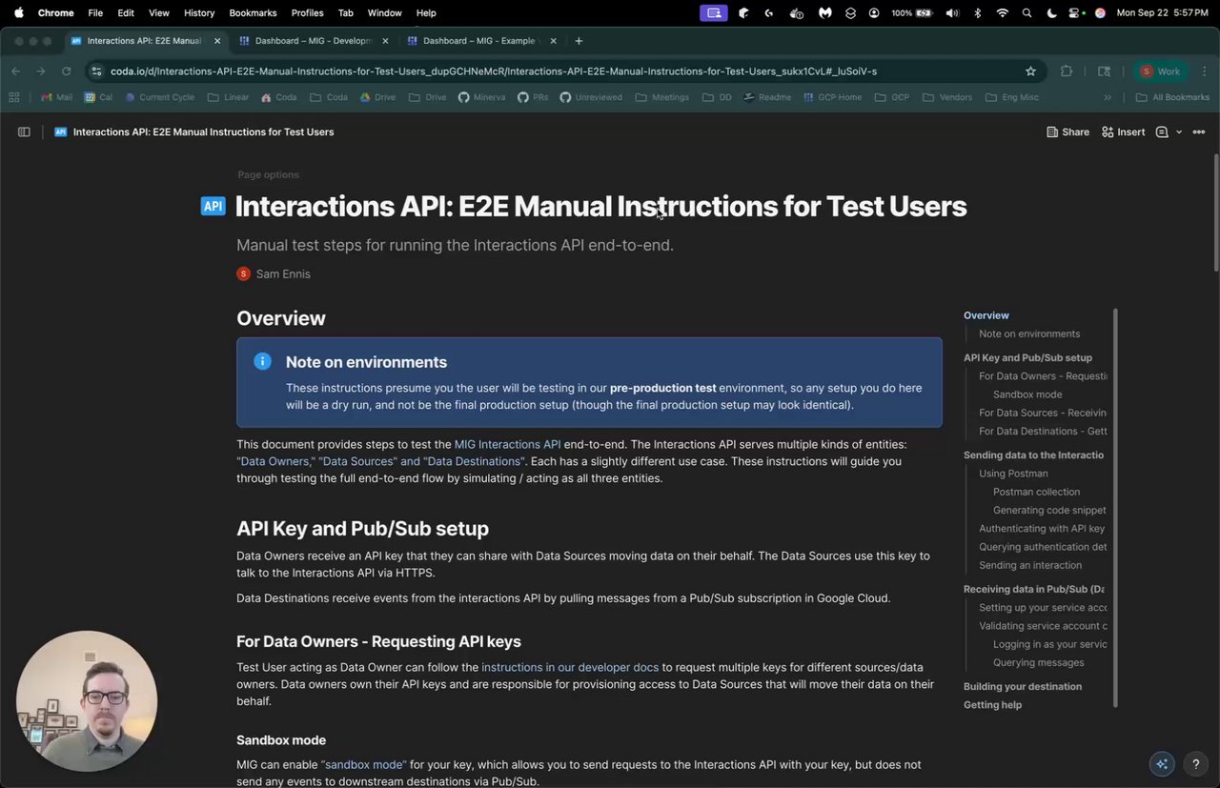Image resolution: width=1220 pixels, height=788 pixels.
Task: Jump to Building your destination in outline
Action: (x=1023, y=686)
